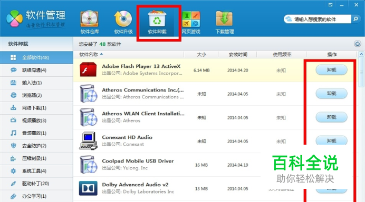
Task: Select 安全防护(2) category
Action: (x=36, y=146)
